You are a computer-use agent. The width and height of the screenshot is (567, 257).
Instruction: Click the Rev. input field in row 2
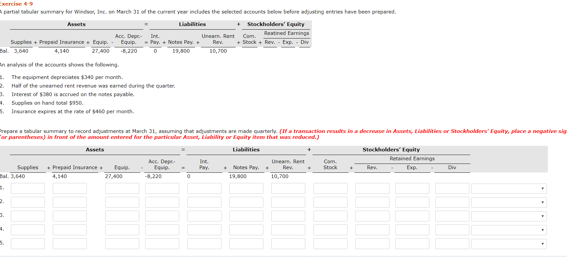372,202
